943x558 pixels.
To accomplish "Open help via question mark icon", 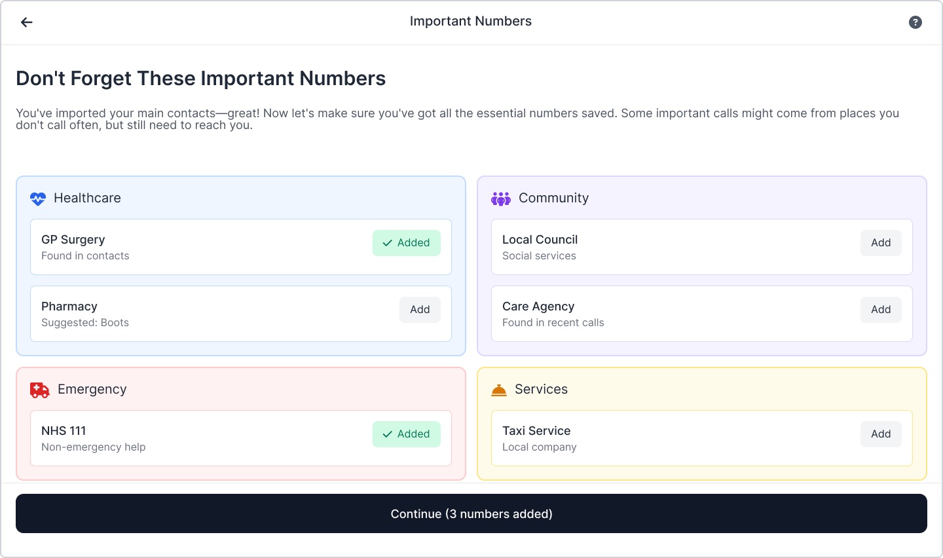I will coord(915,22).
